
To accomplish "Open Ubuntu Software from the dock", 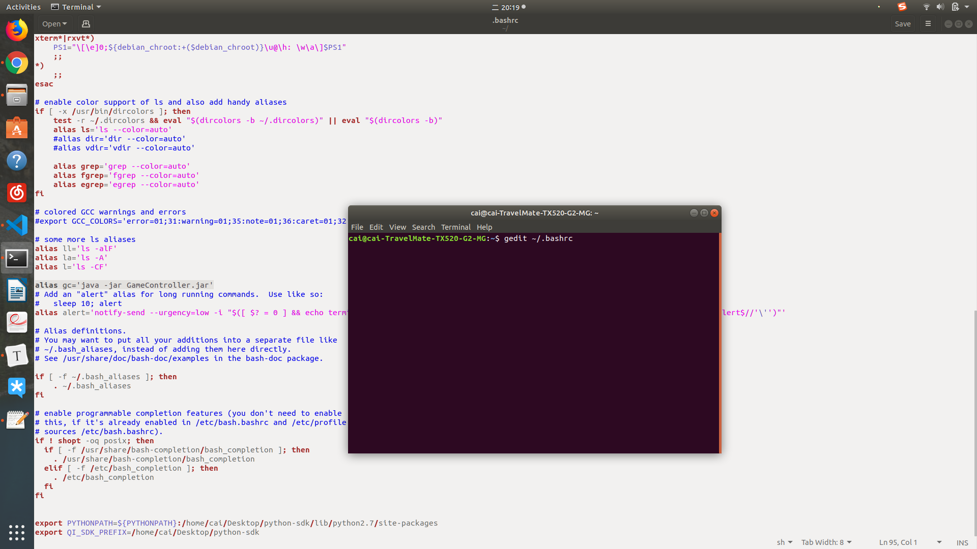I will (x=17, y=128).
